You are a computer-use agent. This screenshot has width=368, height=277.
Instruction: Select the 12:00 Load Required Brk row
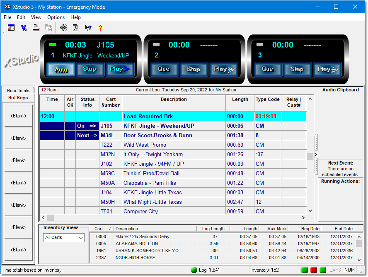click(x=173, y=116)
